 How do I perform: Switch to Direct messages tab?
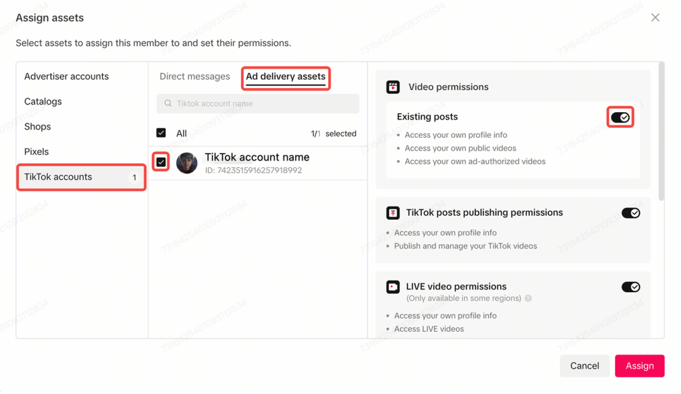point(195,77)
